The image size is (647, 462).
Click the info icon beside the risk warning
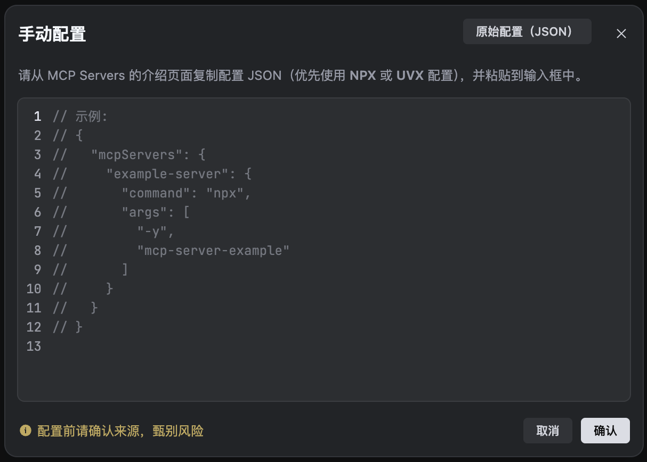[x=25, y=431]
